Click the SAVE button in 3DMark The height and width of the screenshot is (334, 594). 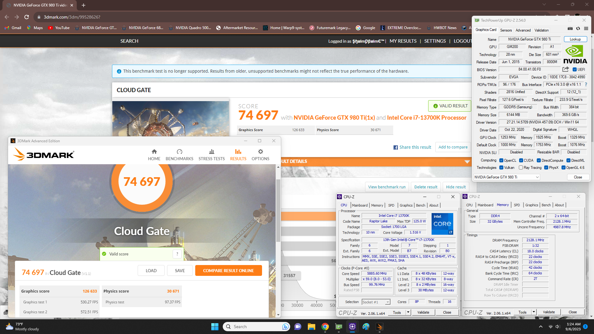(180, 271)
